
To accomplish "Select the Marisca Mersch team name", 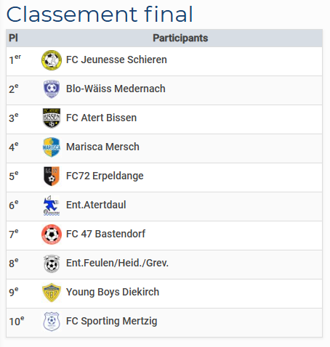I will 102,147.
